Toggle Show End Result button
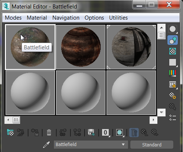183x152 pixels. click(x=134, y=132)
